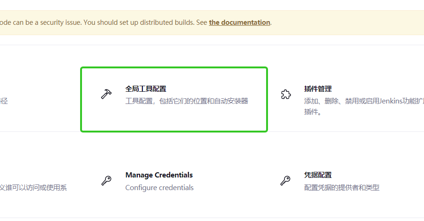Open the 全局工具配置 heading link
This screenshot has width=424, height=221.
(146, 88)
